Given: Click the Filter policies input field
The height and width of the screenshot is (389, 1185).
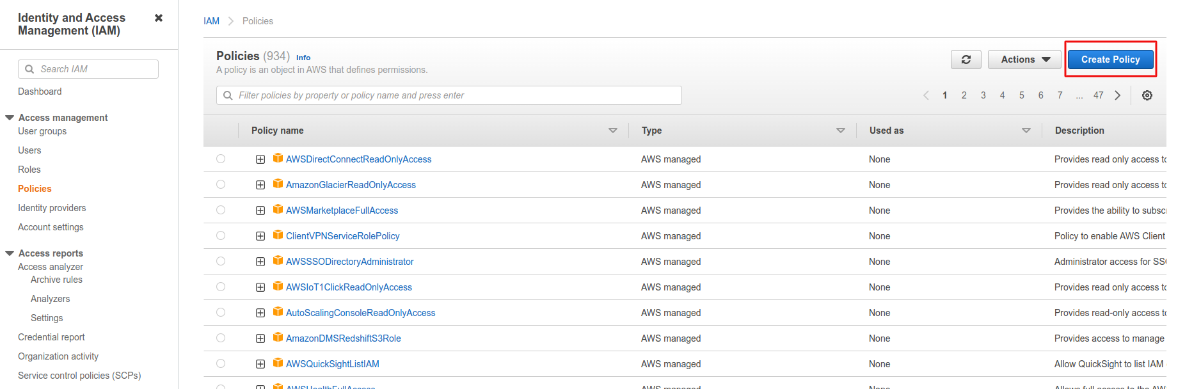Looking at the screenshot, I should click(x=449, y=95).
